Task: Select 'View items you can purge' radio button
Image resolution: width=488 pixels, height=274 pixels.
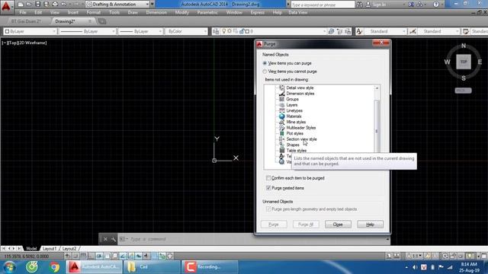Action: [x=265, y=63]
